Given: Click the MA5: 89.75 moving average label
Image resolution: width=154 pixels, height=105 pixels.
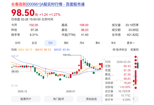Looking at the screenshot, I should (x=25, y=50).
